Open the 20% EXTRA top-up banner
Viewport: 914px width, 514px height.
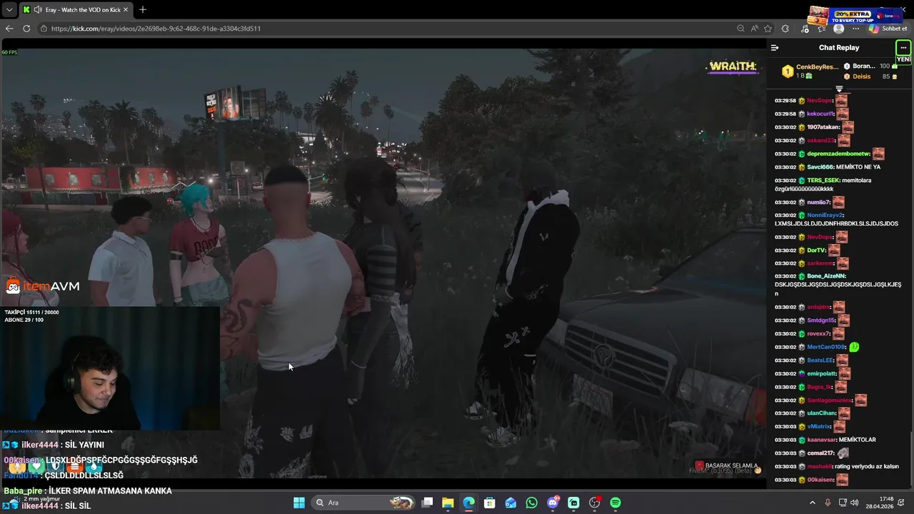[853, 15]
